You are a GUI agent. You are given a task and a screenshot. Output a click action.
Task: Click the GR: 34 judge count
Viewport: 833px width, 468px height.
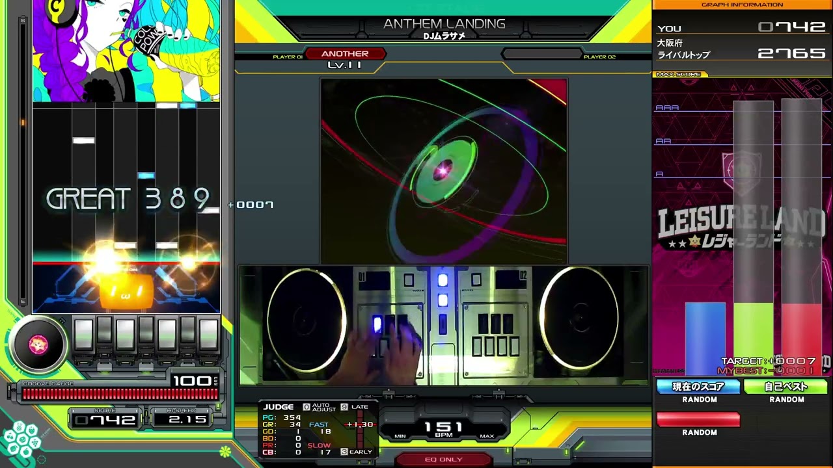coord(281,424)
